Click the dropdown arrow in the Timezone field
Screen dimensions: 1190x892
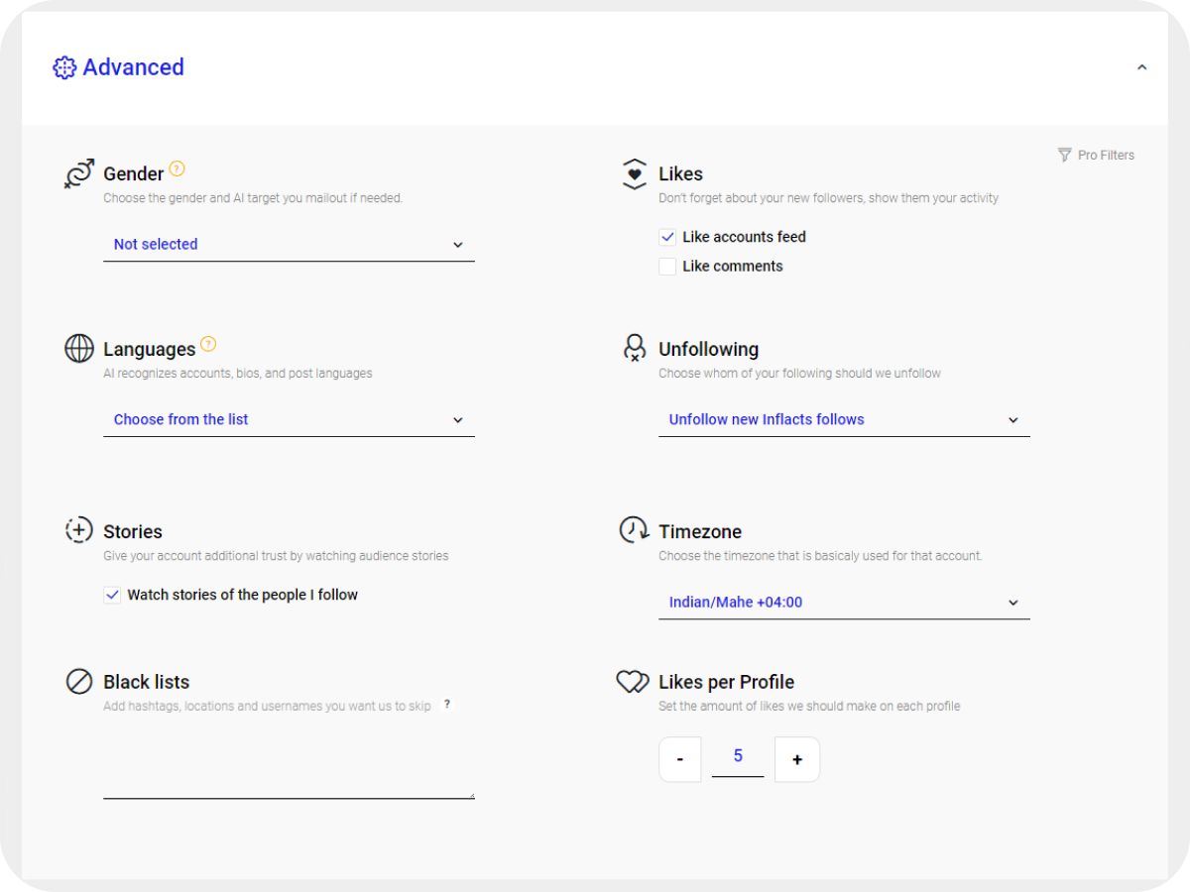pos(1013,603)
